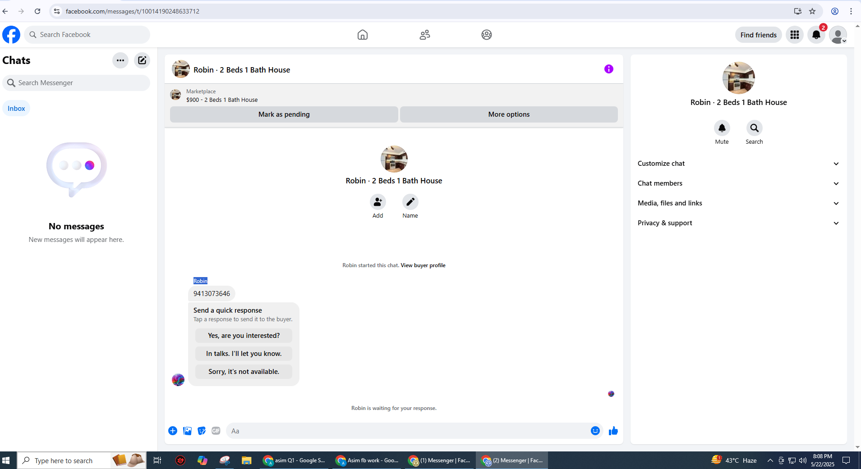
Task: Open the emoji picker in message box
Action: 595,431
